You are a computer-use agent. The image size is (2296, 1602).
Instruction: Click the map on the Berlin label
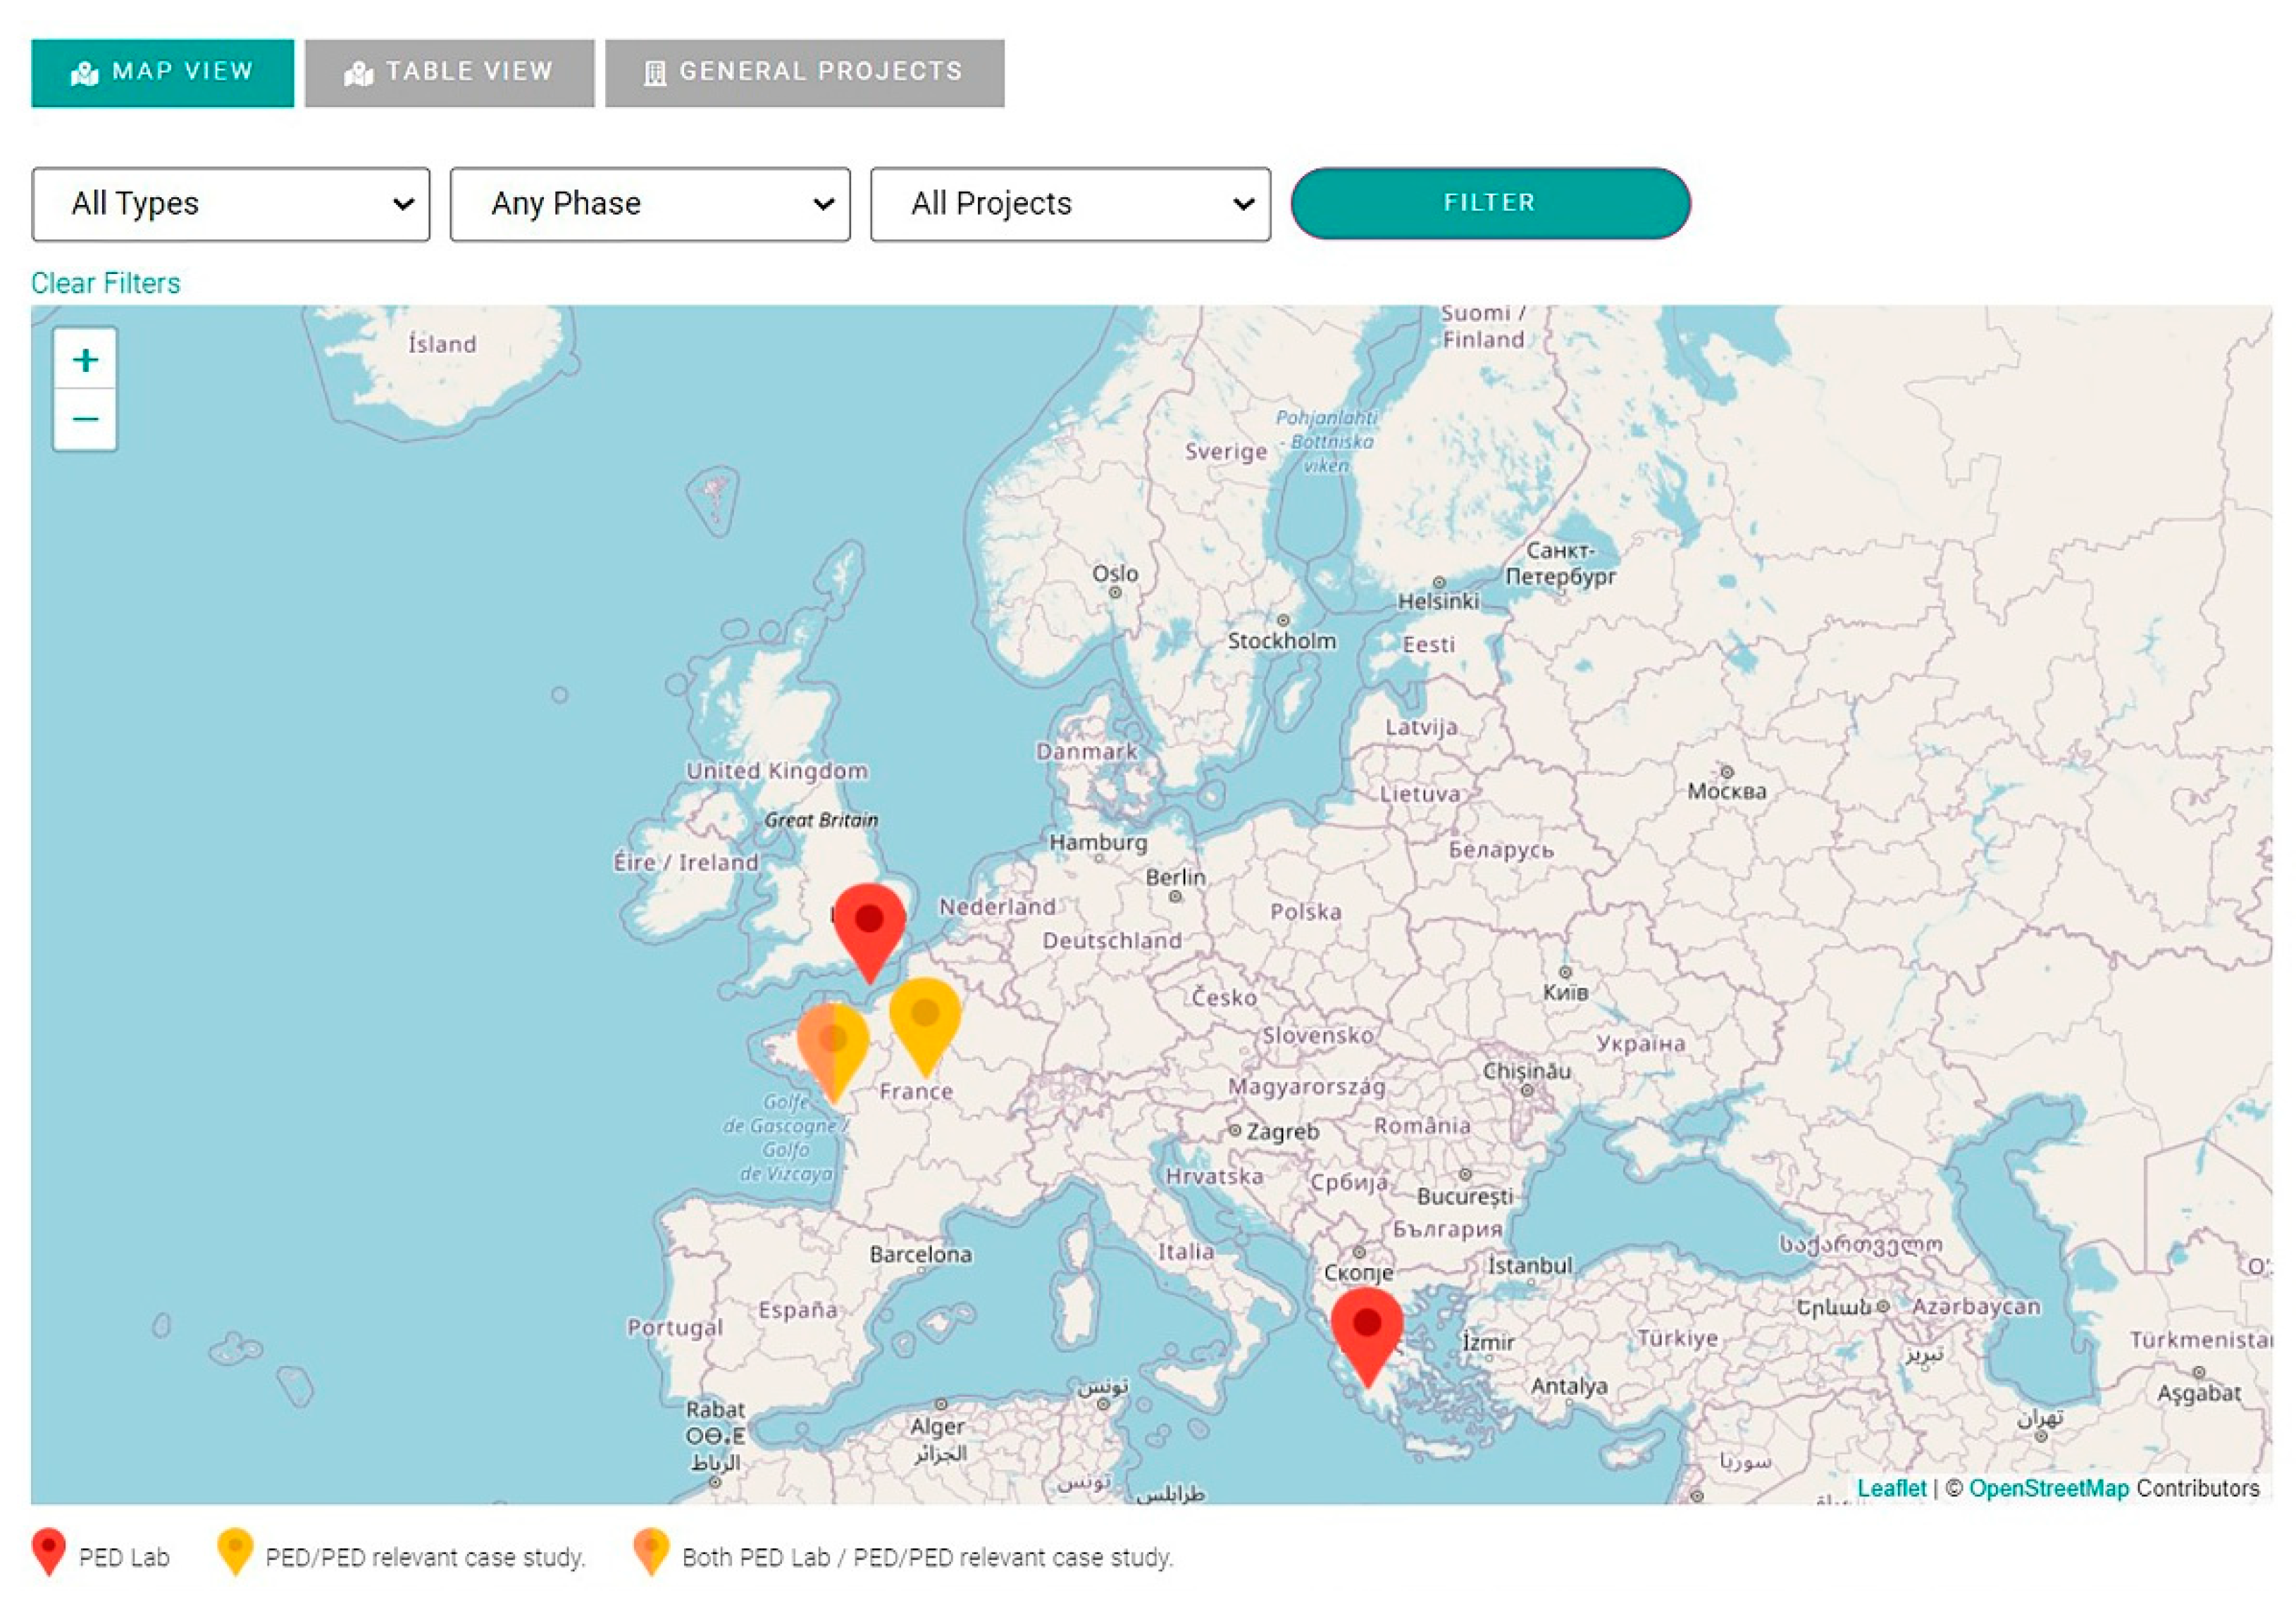point(1175,877)
